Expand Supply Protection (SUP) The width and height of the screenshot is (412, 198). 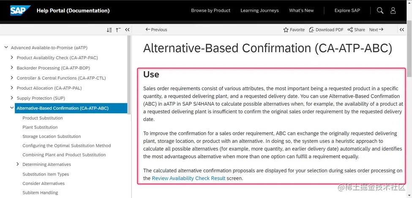pos(12,98)
